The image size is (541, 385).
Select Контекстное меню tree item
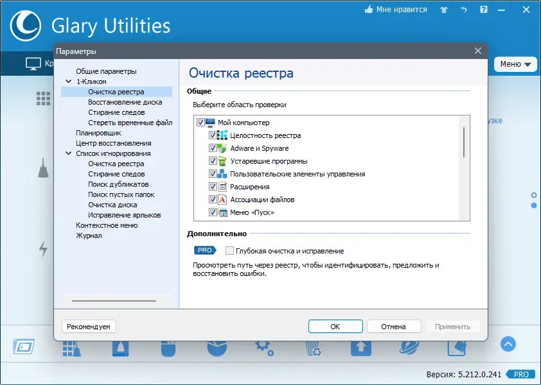[x=107, y=225]
